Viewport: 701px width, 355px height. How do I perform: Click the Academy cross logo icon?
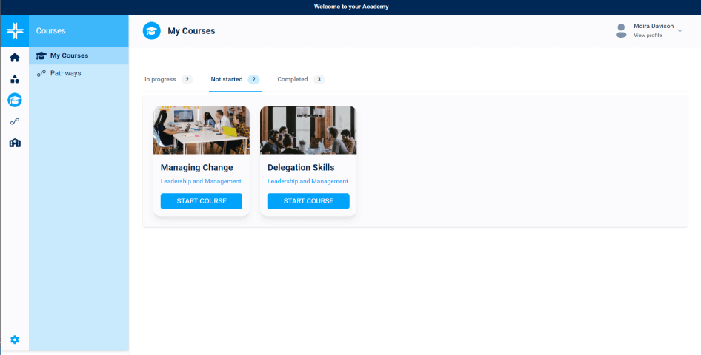click(15, 31)
